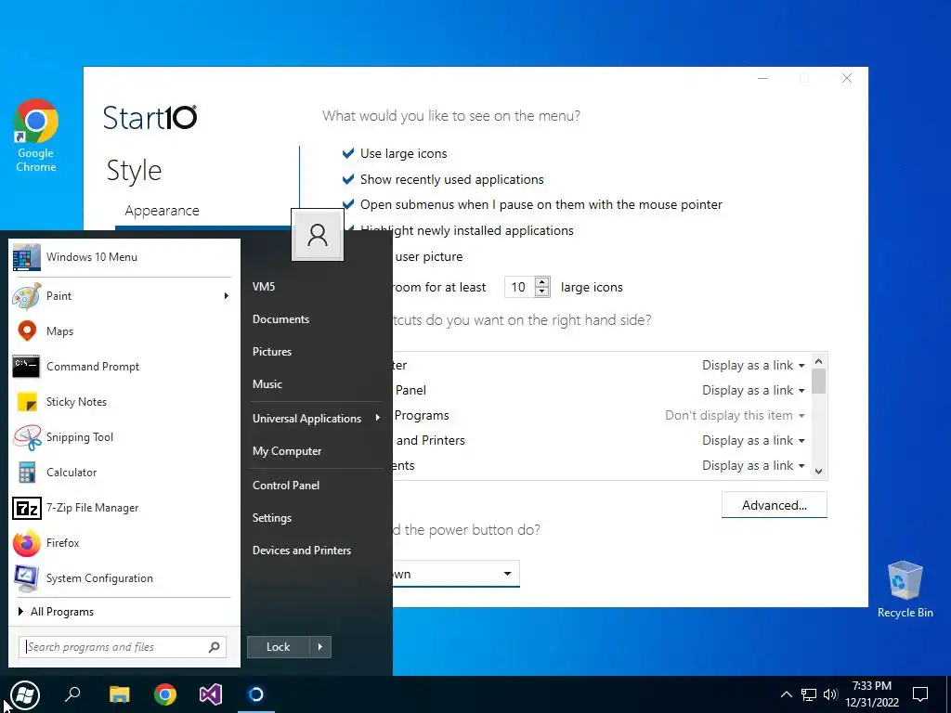Decrease the large icons count spinner
Image resolution: width=951 pixels, height=713 pixels.
coord(542,292)
